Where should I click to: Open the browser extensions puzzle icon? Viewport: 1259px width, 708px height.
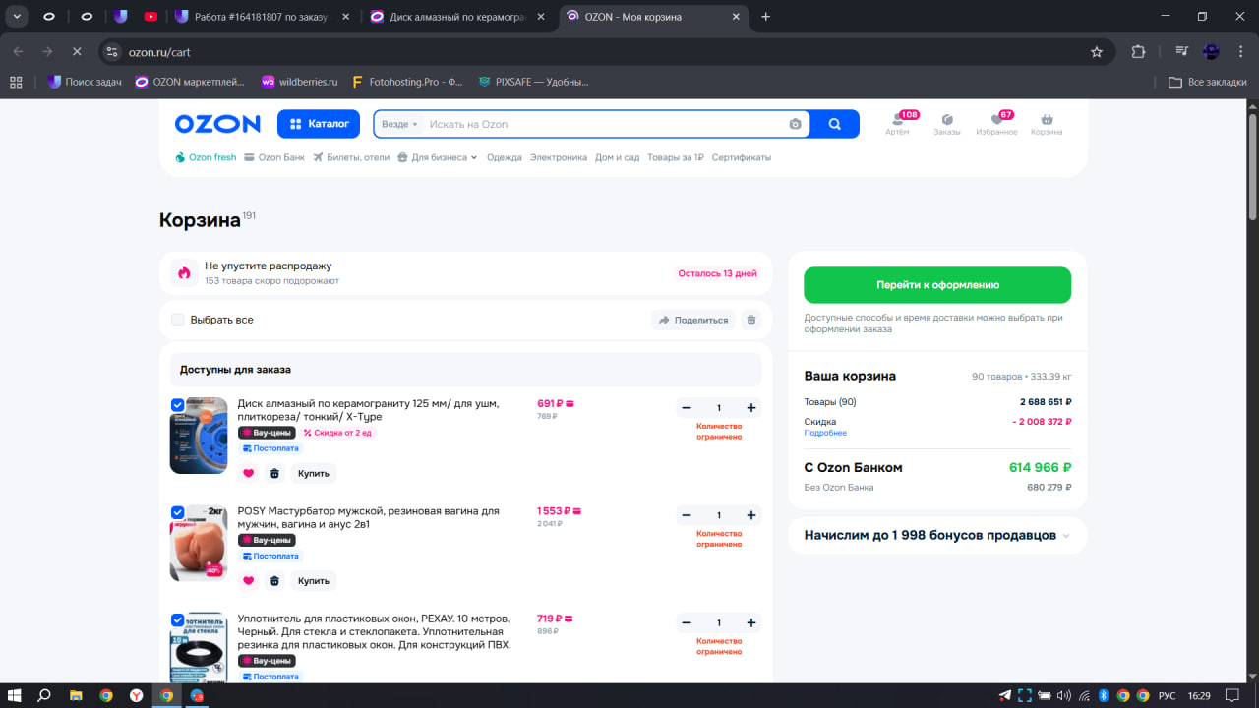click(1139, 51)
